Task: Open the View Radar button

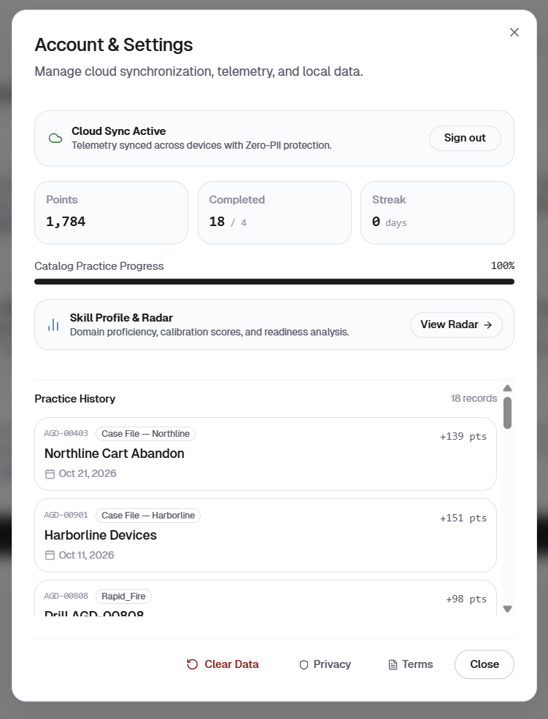Action: [x=456, y=324]
